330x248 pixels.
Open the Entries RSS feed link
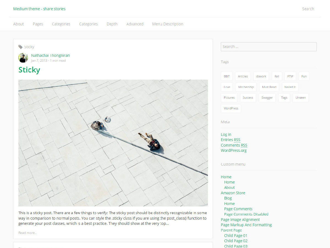pyautogui.click(x=230, y=140)
